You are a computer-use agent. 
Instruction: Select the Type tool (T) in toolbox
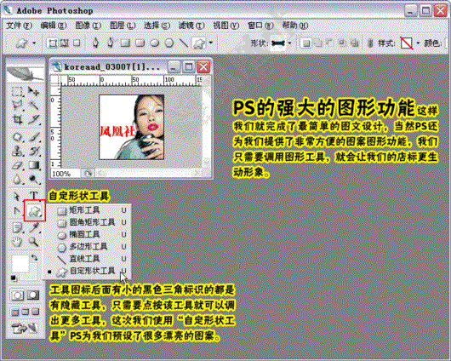pos(34,196)
